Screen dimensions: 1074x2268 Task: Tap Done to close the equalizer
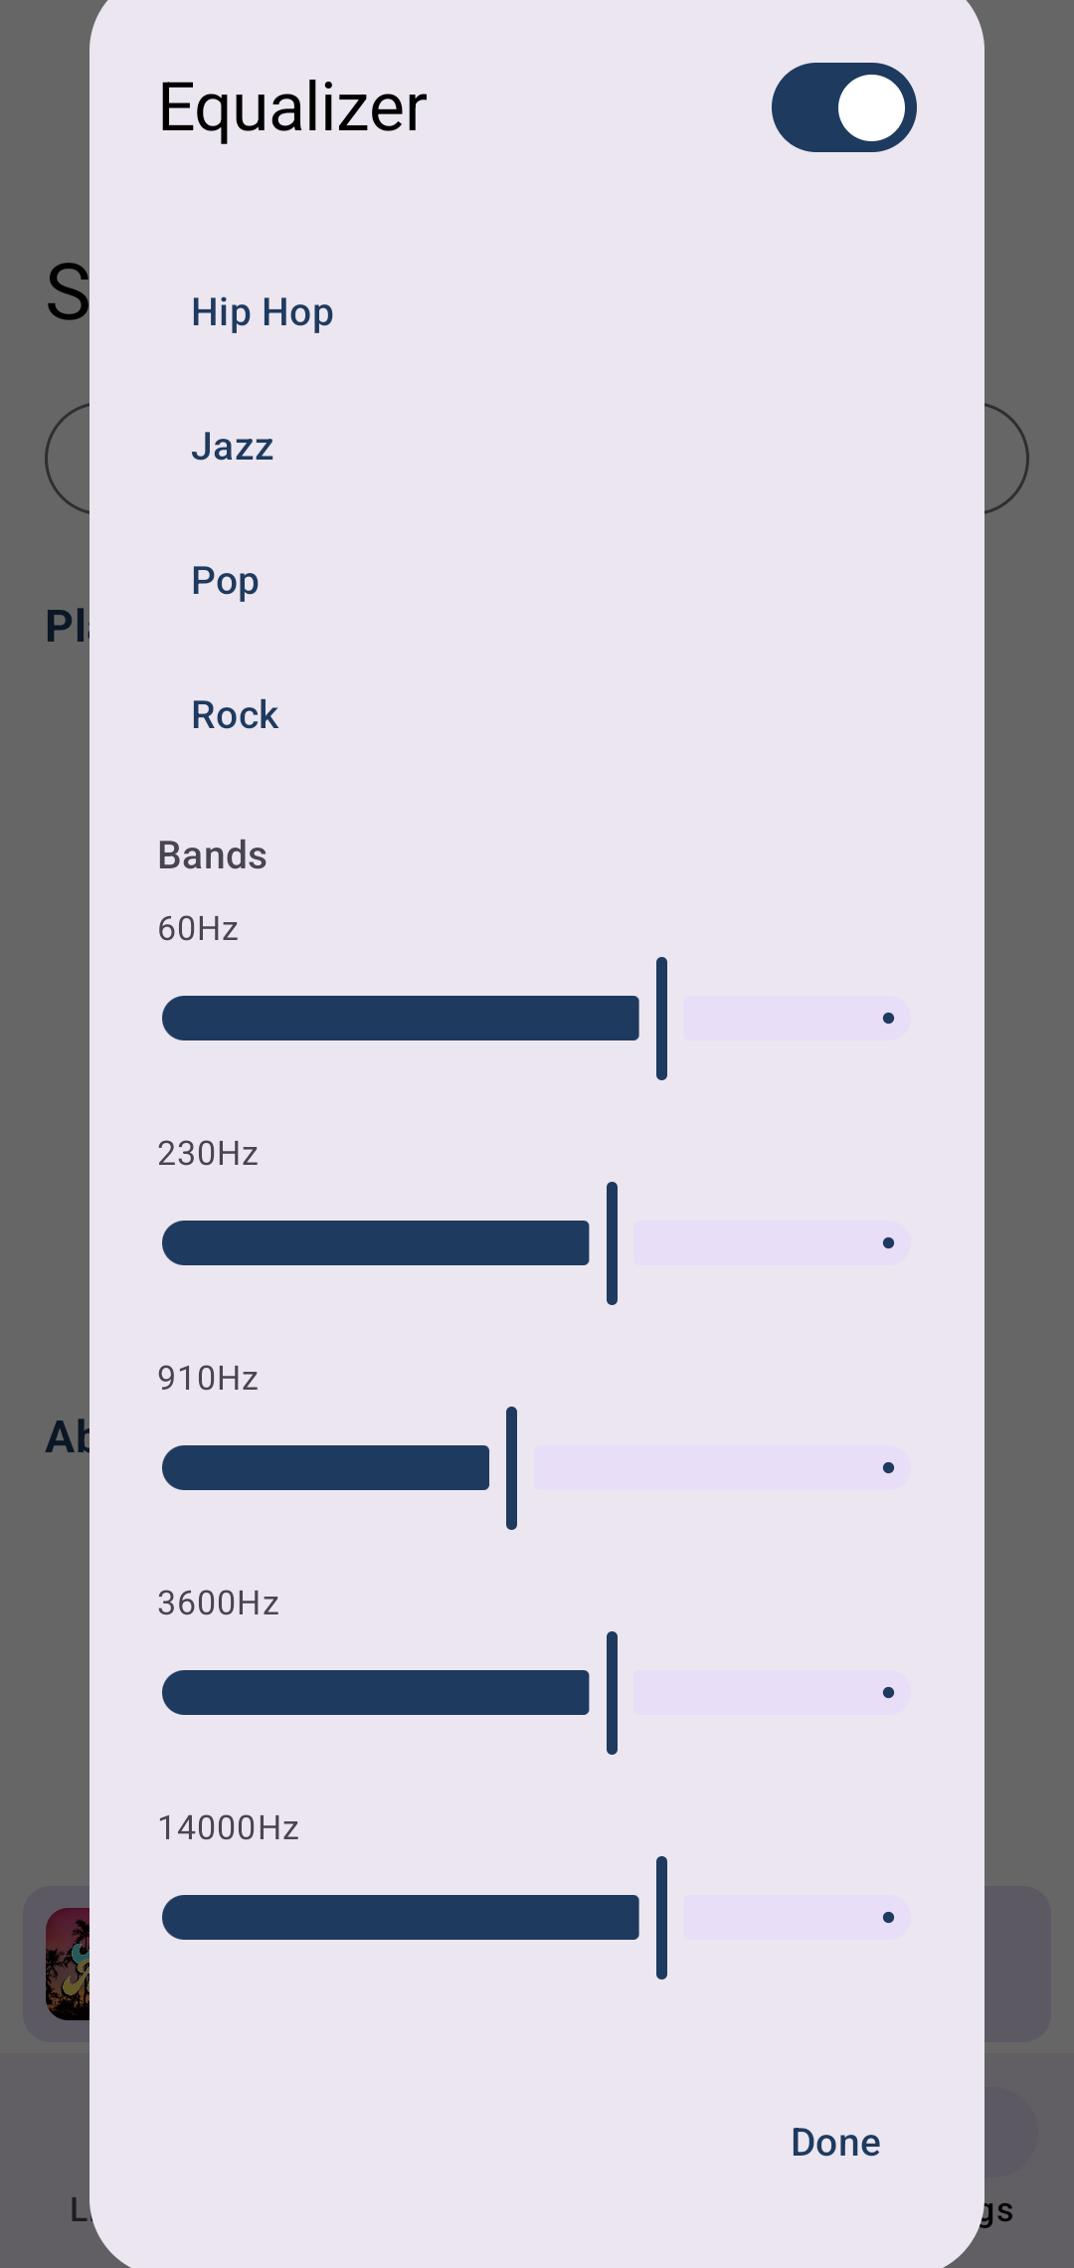tap(835, 2142)
